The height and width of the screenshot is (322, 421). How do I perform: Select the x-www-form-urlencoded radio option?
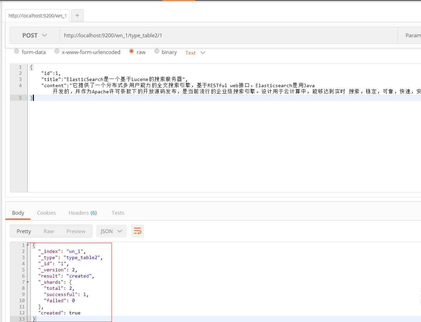(x=57, y=51)
